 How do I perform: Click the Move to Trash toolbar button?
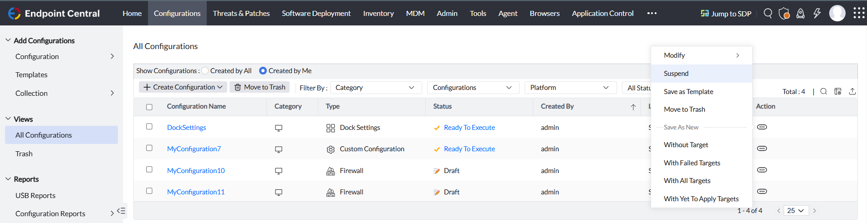tap(260, 87)
